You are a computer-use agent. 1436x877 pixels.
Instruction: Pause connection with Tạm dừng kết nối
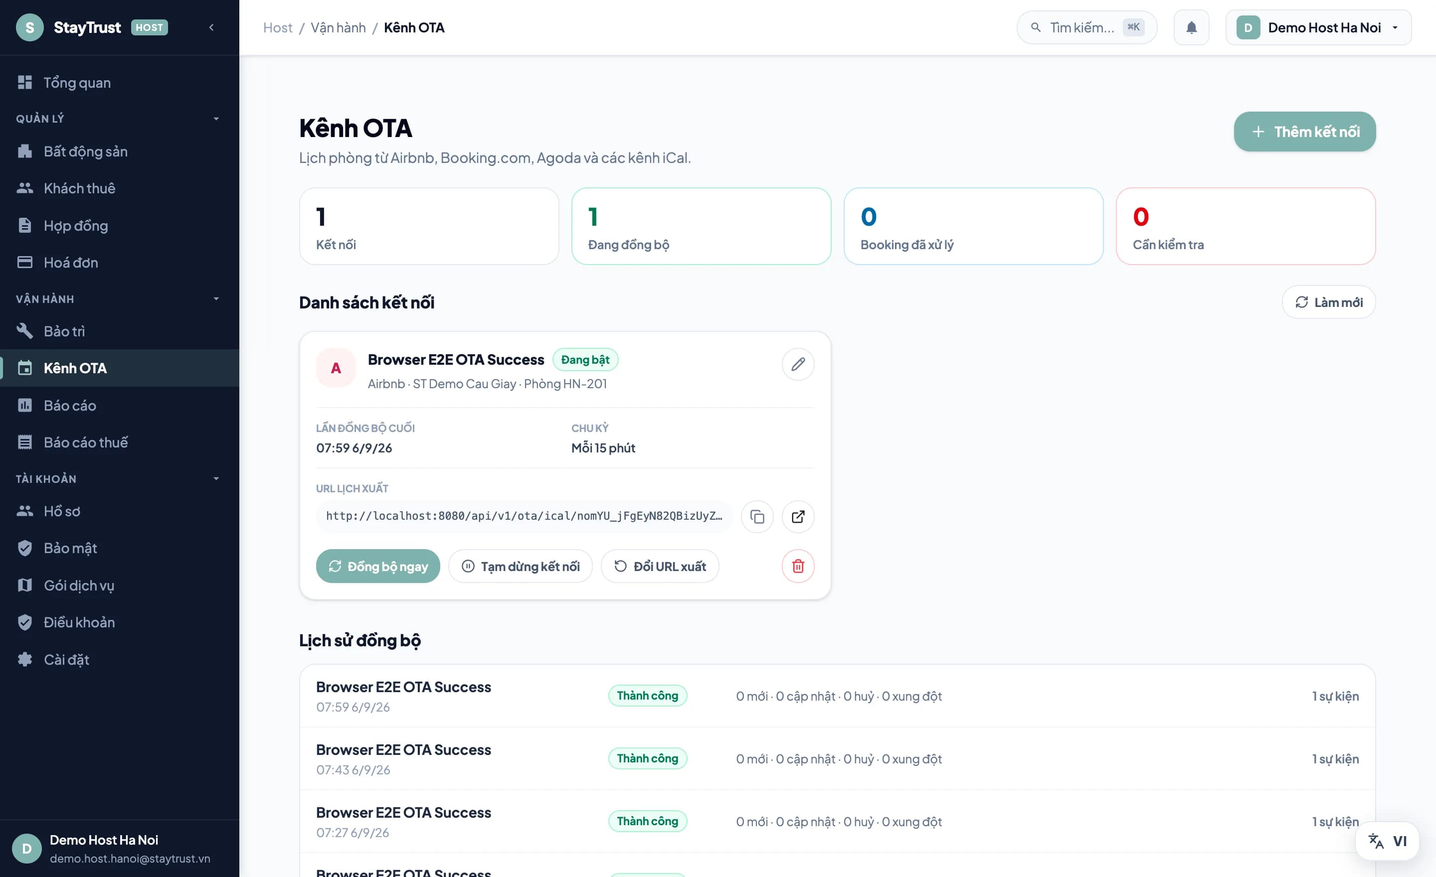point(521,566)
